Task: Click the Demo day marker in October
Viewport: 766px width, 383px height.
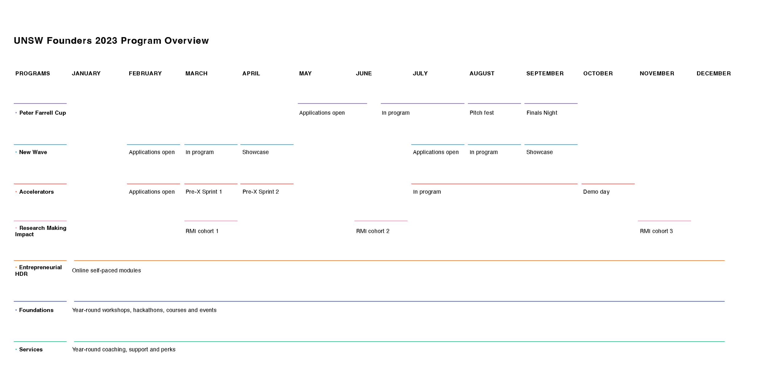Action: click(596, 192)
